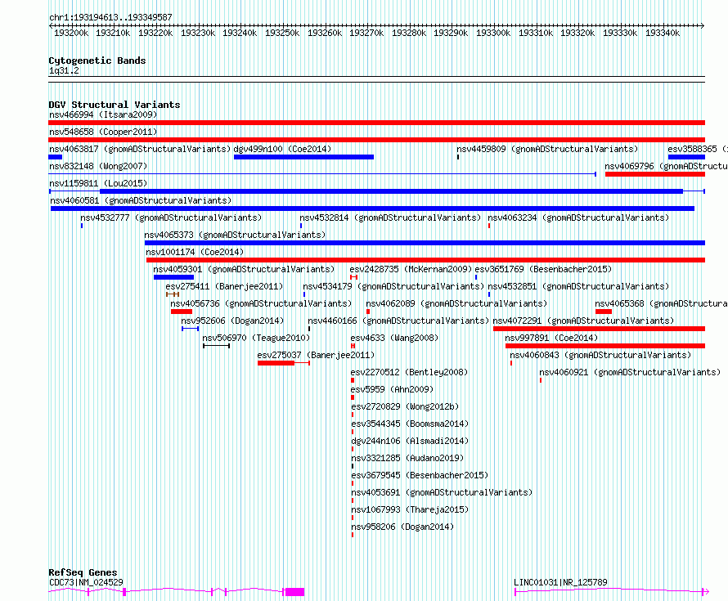Click the red nsv1001174 variant bar
The image size is (728, 601).
[425, 260]
